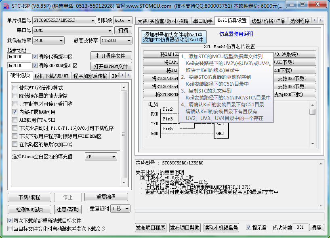This screenshot has width=330, height=238.
Task: Click 添加型号和头文件到Keil中 button
Action: click(x=174, y=37)
